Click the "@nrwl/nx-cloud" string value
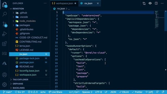This screenshot has height=94, width=167. 95,53
